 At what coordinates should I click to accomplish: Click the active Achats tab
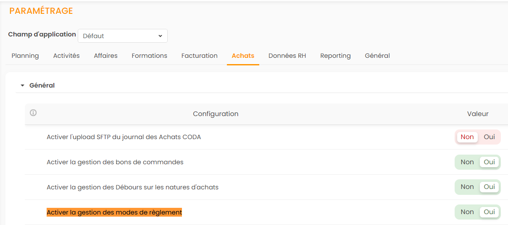243,56
